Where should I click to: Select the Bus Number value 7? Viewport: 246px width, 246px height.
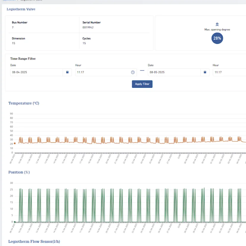(x=13, y=27)
